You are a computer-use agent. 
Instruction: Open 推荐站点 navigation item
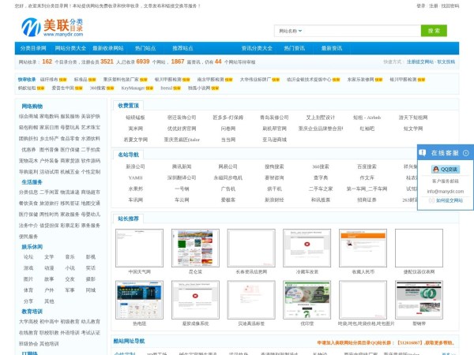(182, 48)
